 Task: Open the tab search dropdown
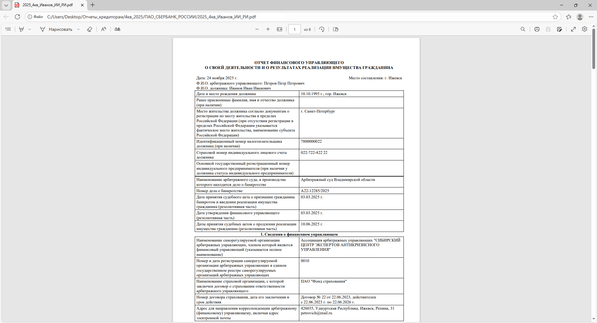pos(6,5)
